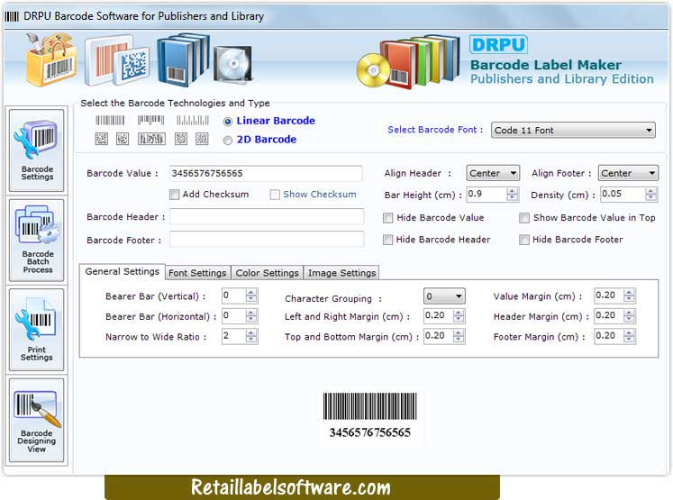Check Show Barcode Value in Top
This screenshot has height=500, width=673.
point(524,218)
